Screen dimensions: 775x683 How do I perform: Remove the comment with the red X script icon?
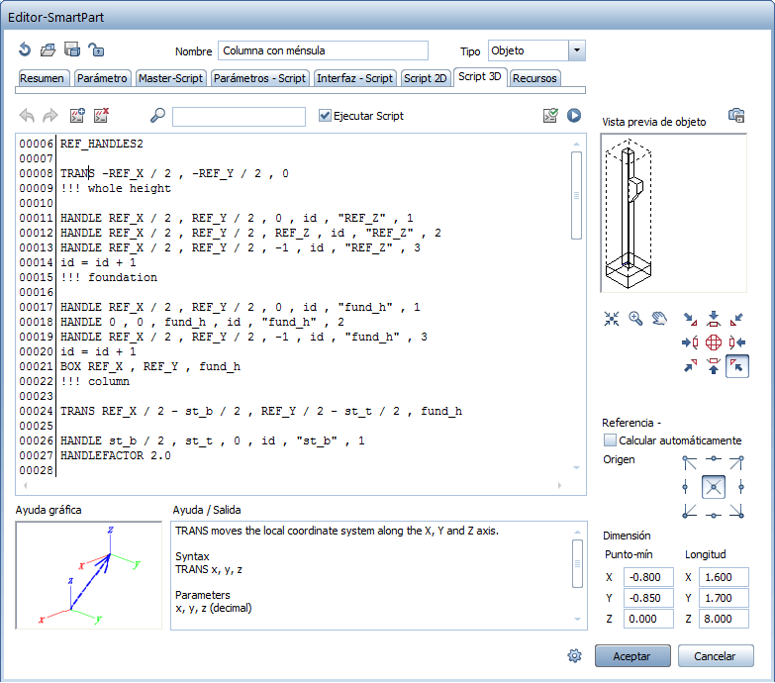pyautogui.click(x=101, y=115)
